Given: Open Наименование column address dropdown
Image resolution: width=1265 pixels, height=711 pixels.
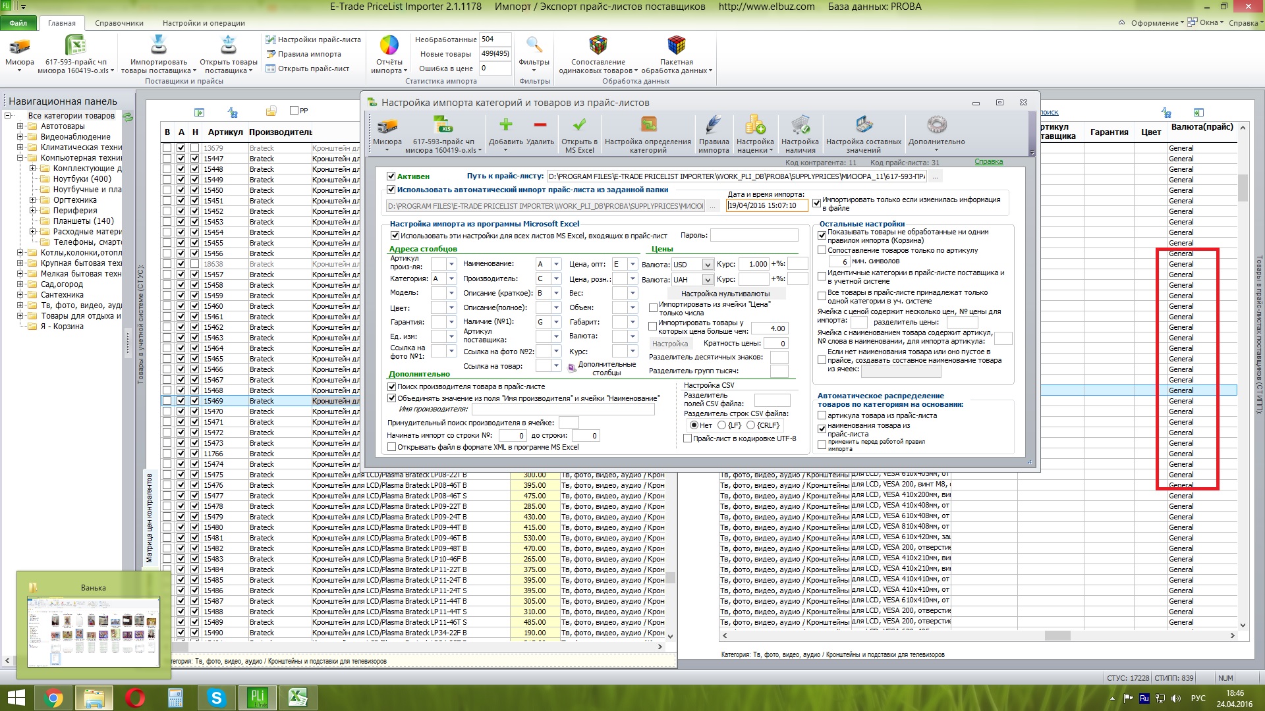Looking at the screenshot, I should [556, 264].
